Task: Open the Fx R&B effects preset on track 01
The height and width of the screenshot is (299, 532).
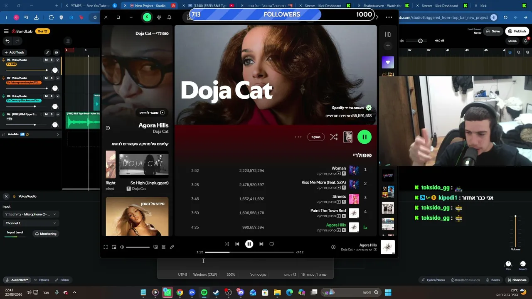Action: click(x=12, y=64)
